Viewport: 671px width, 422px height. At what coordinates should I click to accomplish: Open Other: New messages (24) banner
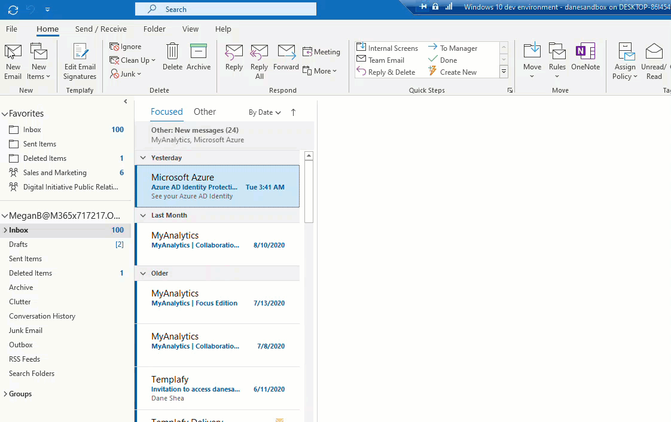(224, 134)
